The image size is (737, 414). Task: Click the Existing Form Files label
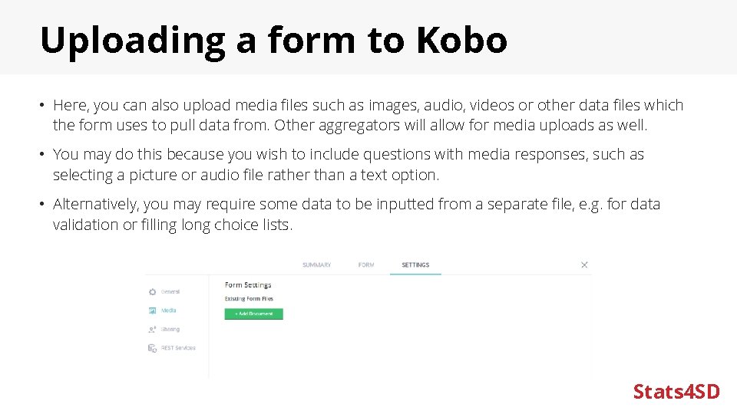point(249,298)
